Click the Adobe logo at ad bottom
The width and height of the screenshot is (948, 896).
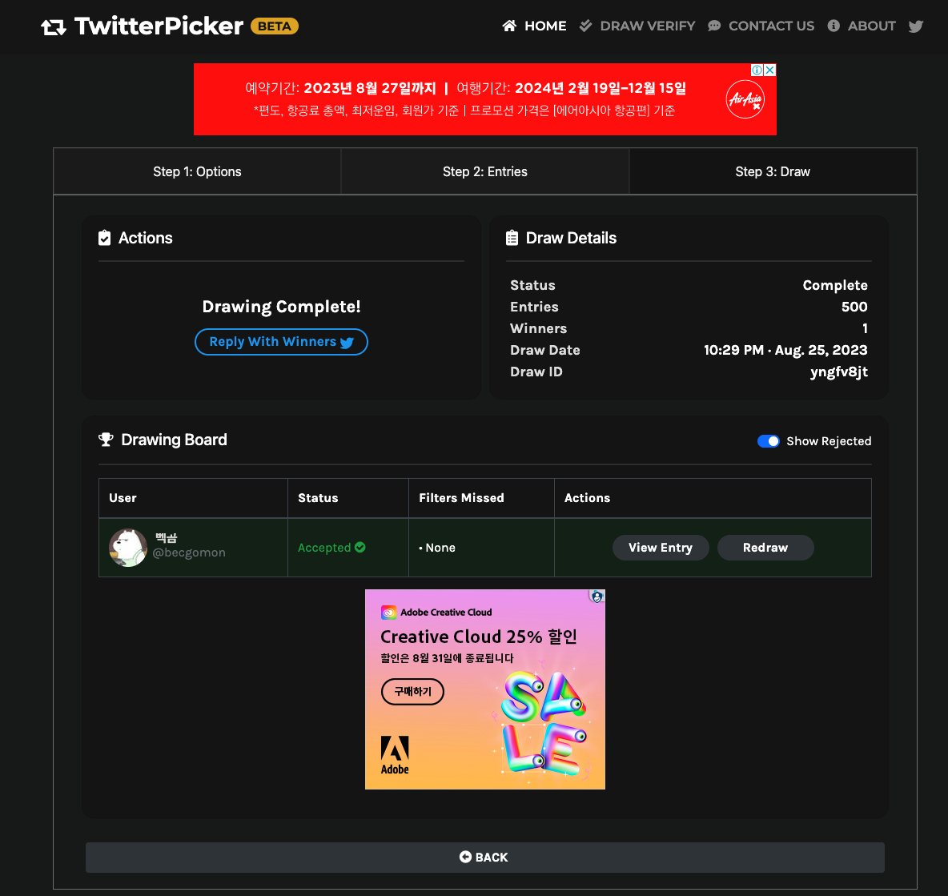395,755
